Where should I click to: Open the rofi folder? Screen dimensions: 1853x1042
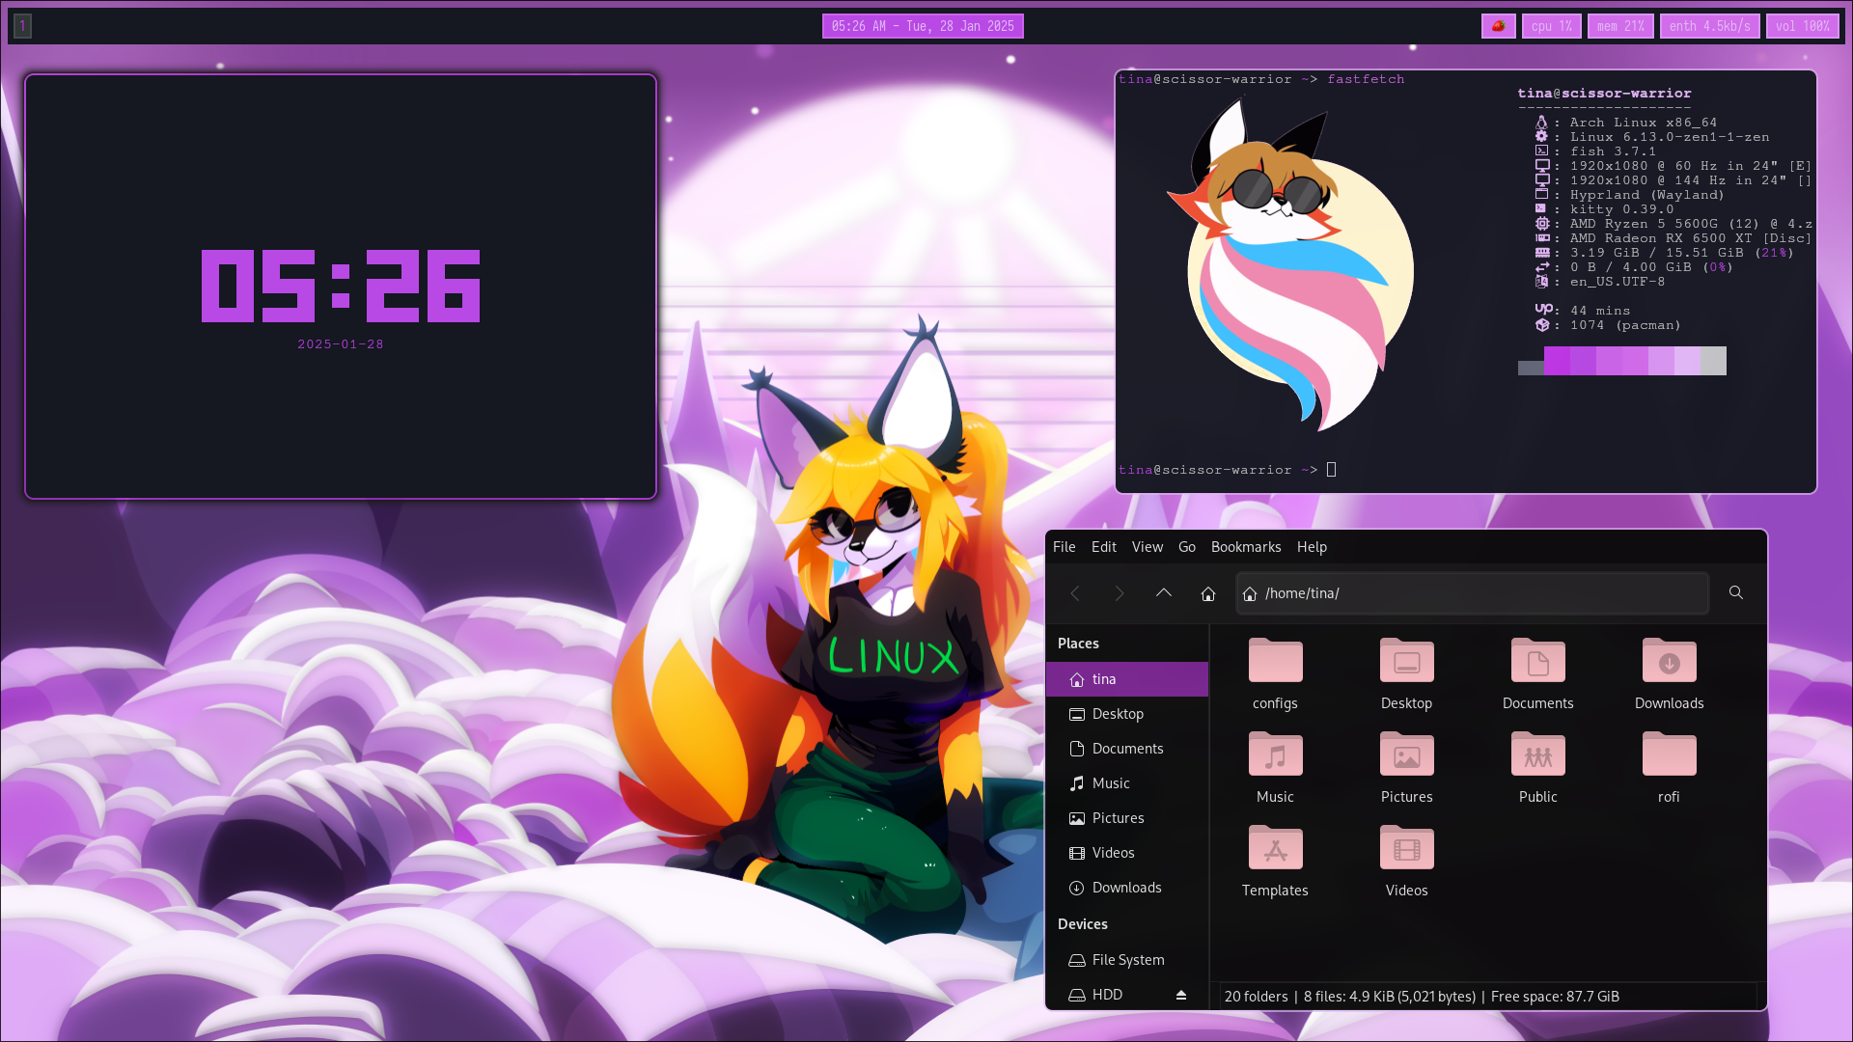(1669, 755)
